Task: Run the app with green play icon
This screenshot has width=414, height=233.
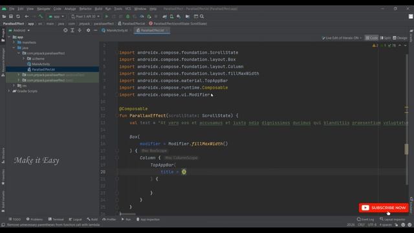Action: click(x=107, y=16)
